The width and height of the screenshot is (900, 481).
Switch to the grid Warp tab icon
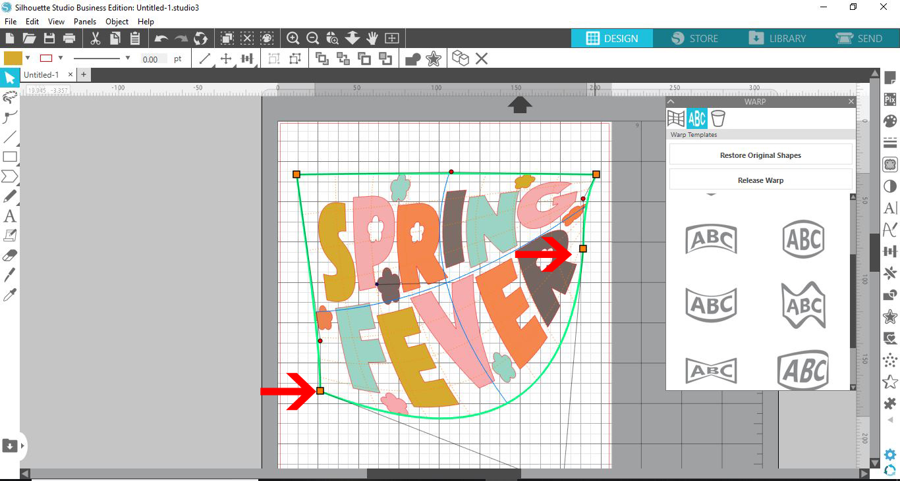point(676,118)
